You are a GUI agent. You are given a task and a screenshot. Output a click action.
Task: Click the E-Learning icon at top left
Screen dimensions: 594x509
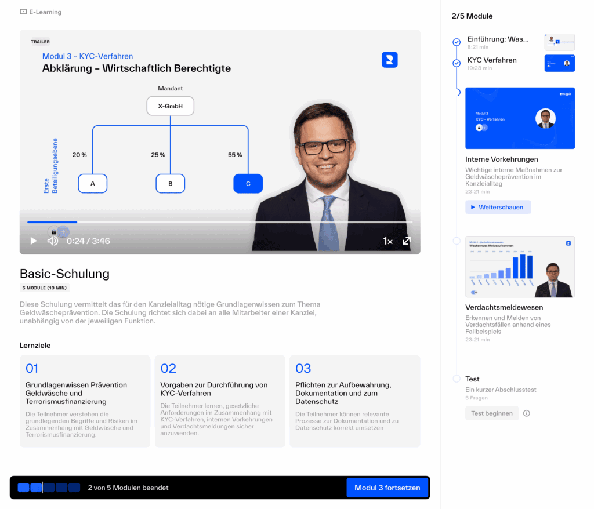(23, 12)
